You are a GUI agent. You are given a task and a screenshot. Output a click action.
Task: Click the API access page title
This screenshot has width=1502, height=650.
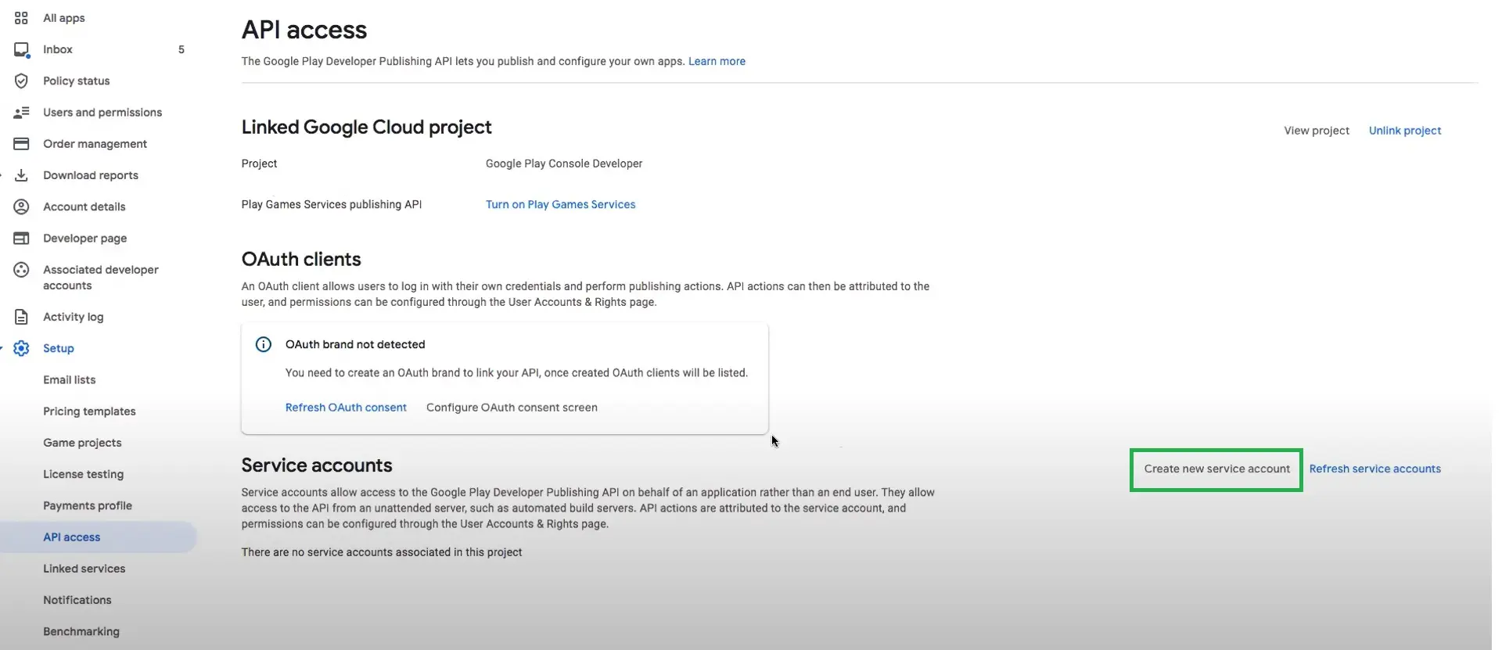(x=304, y=30)
